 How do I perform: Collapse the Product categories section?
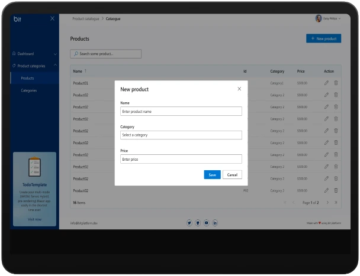55,66
